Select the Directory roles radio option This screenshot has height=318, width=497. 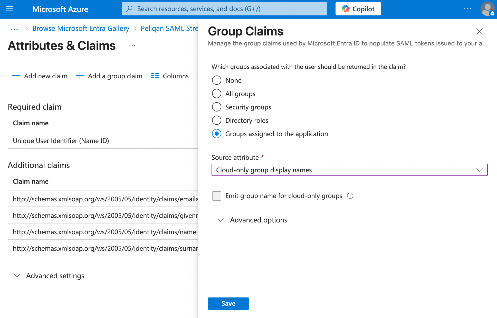click(x=217, y=120)
